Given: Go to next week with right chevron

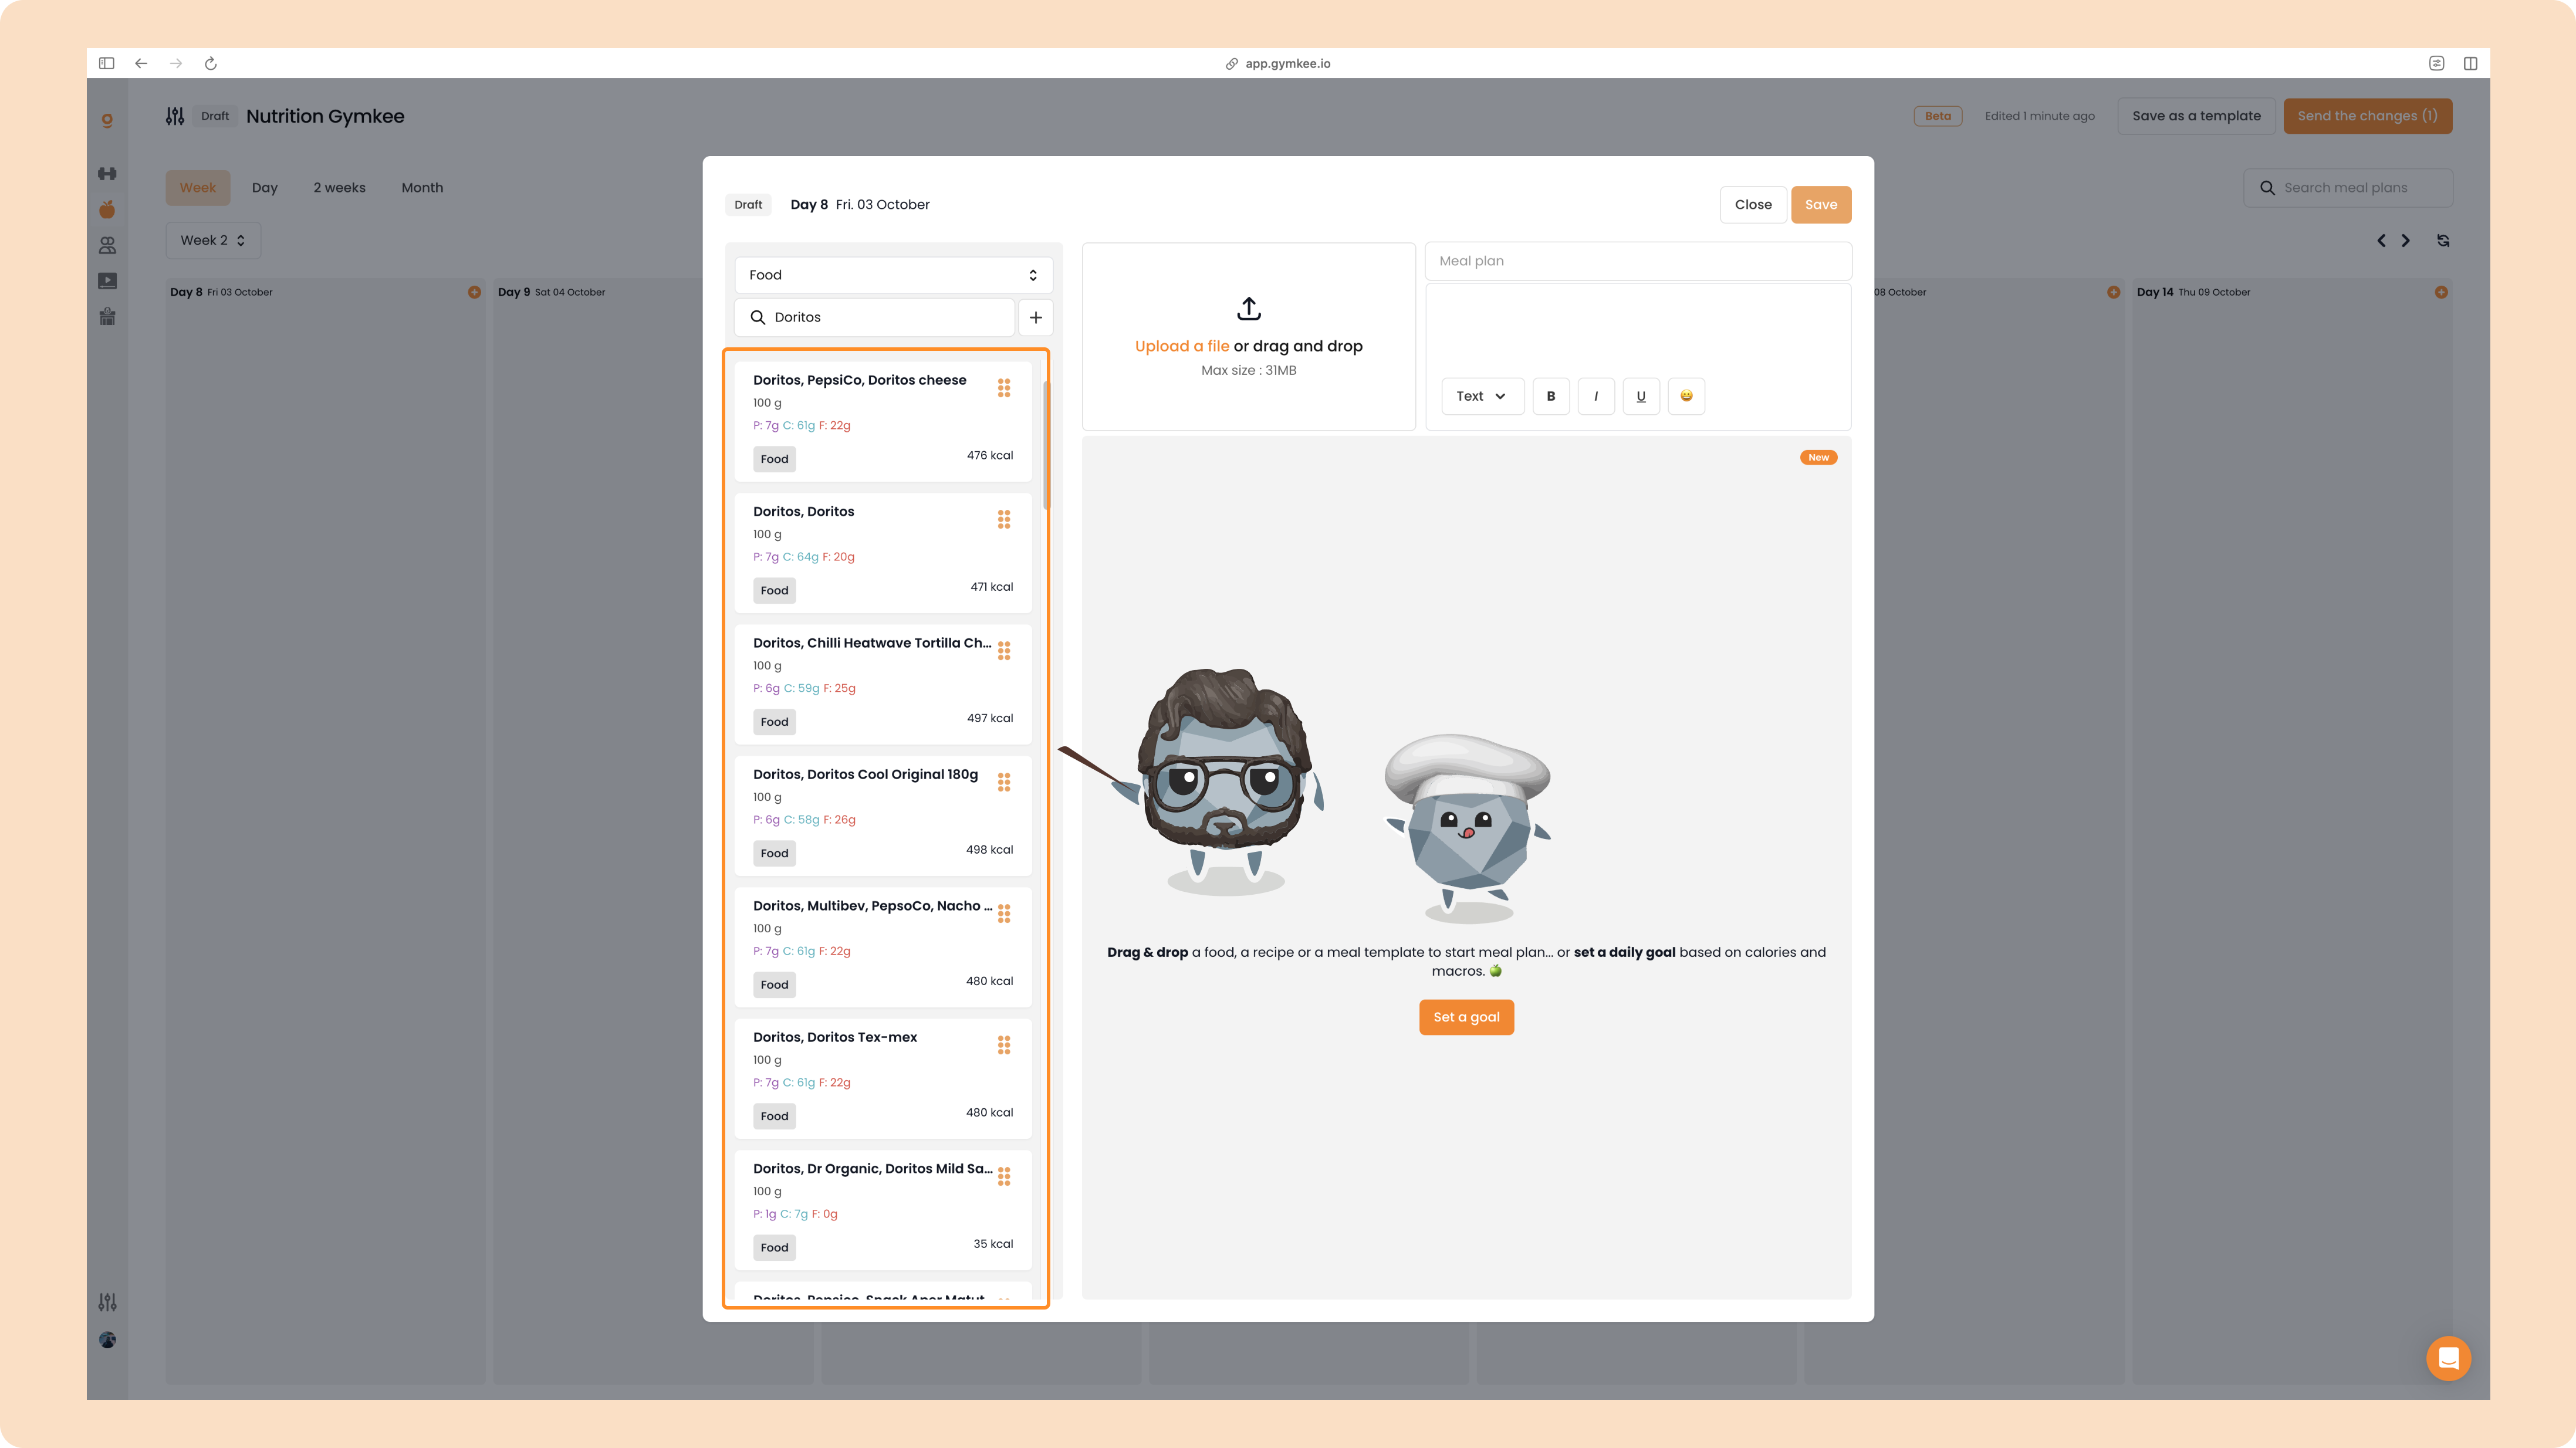Looking at the screenshot, I should (2406, 241).
